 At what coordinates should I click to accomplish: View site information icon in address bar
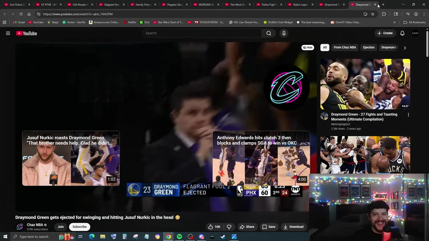coord(39,14)
